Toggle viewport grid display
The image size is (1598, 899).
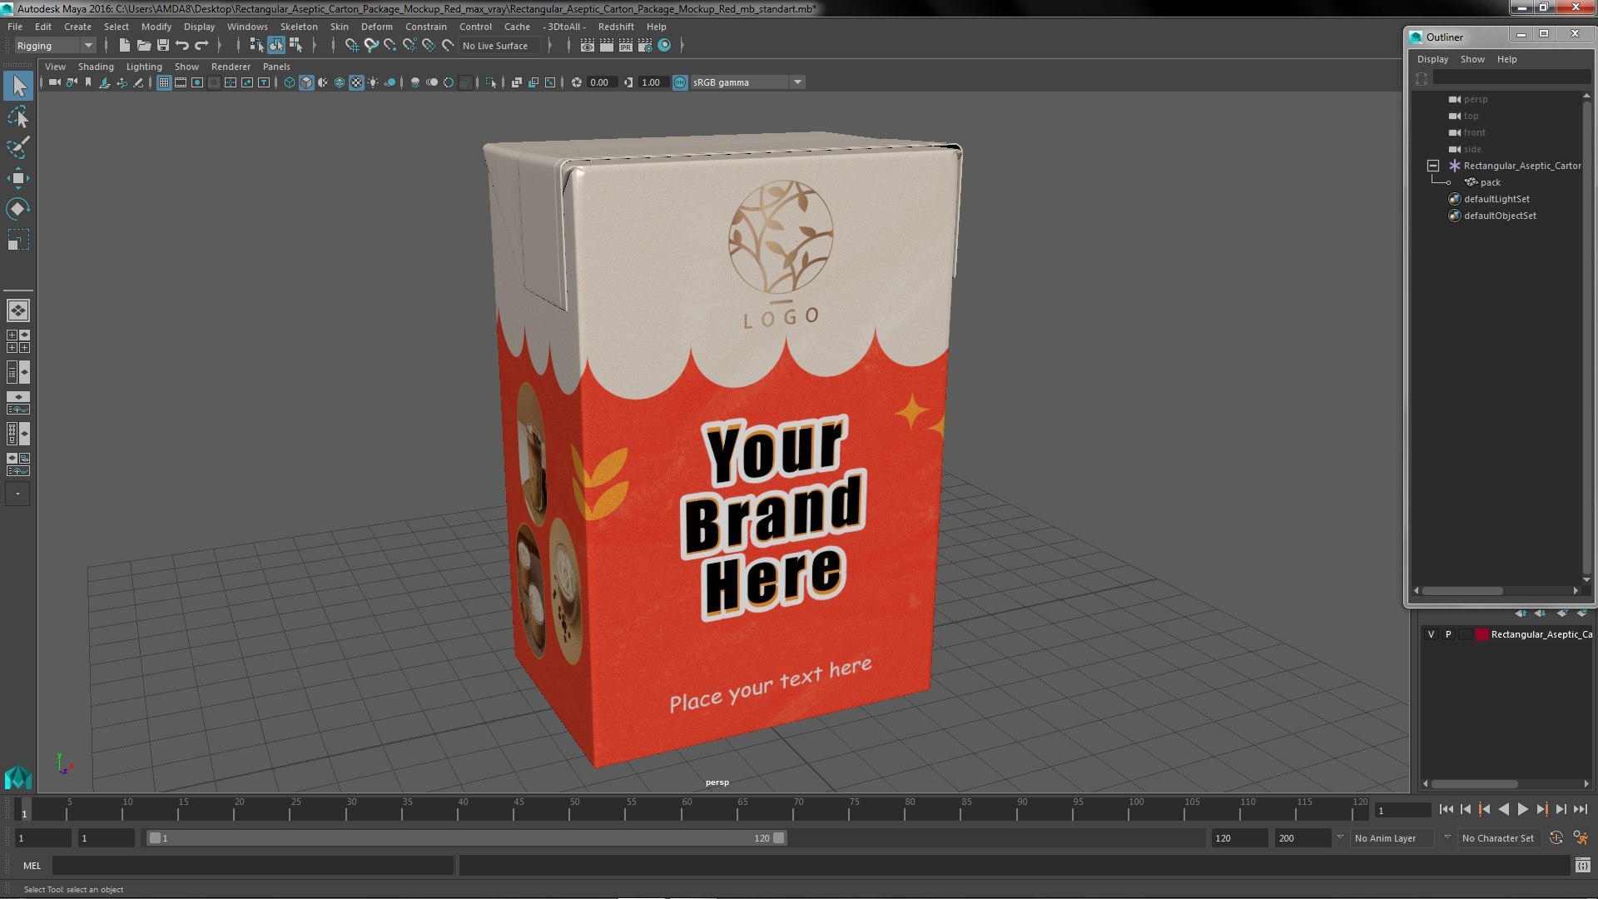(x=164, y=82)
